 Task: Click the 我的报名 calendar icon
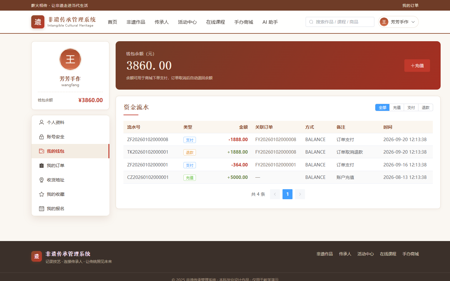coord(42,209)
